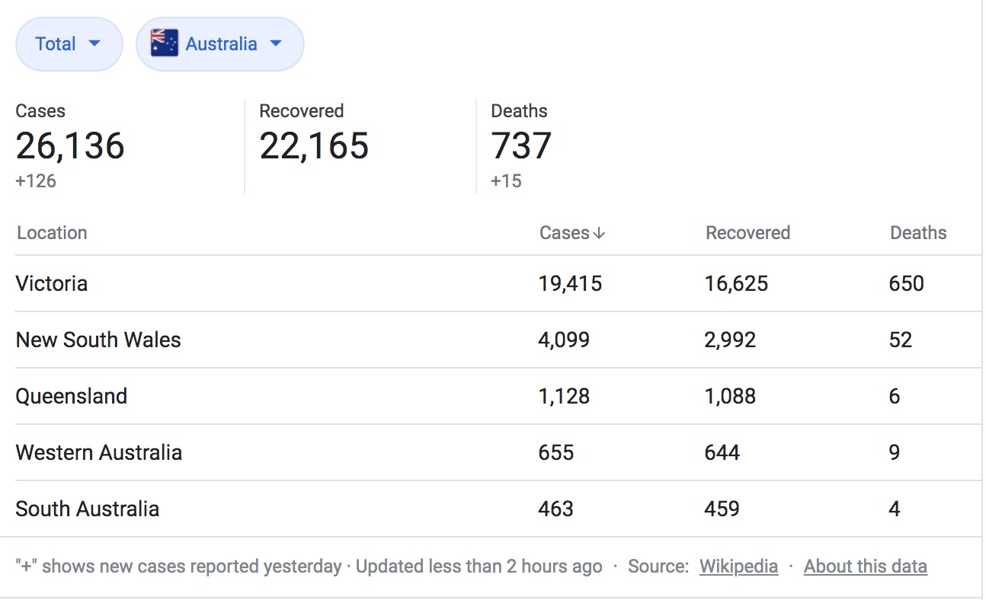
Task: Click the total Recovered figure 22,165
Action: point(314,145)
